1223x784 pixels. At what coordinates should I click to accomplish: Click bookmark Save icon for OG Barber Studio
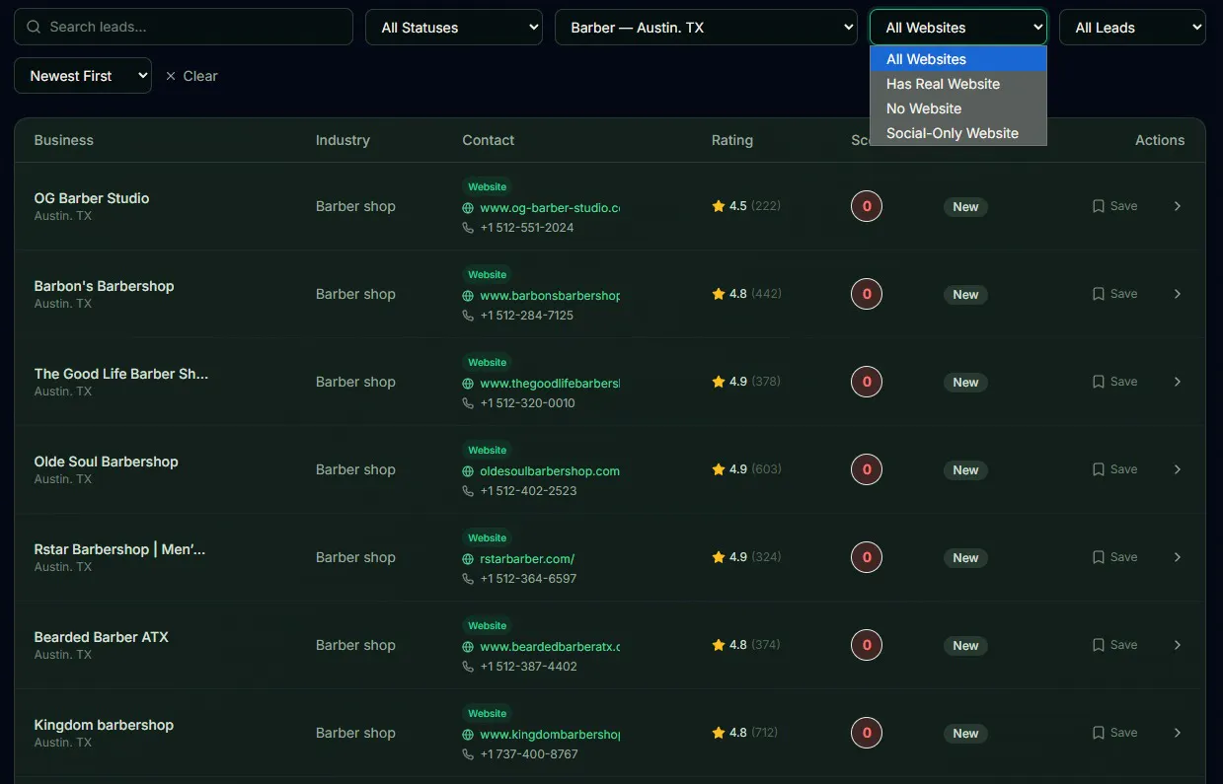pyautogui.click(x=1099, y=206)
